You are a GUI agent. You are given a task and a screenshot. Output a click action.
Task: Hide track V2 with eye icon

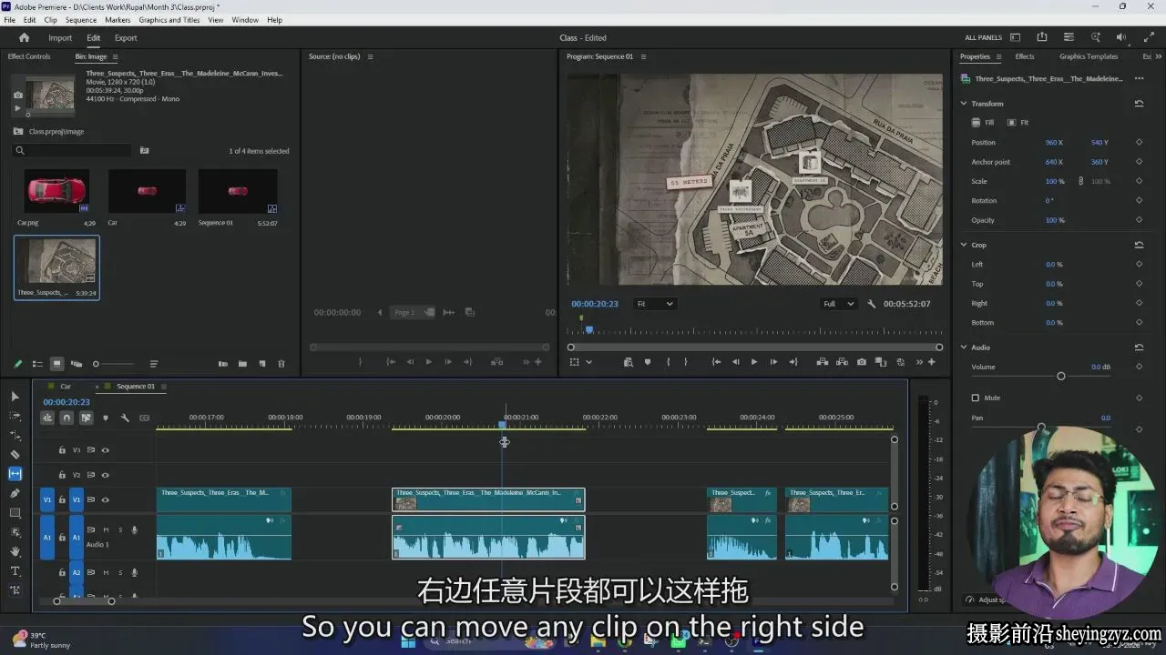105,475
